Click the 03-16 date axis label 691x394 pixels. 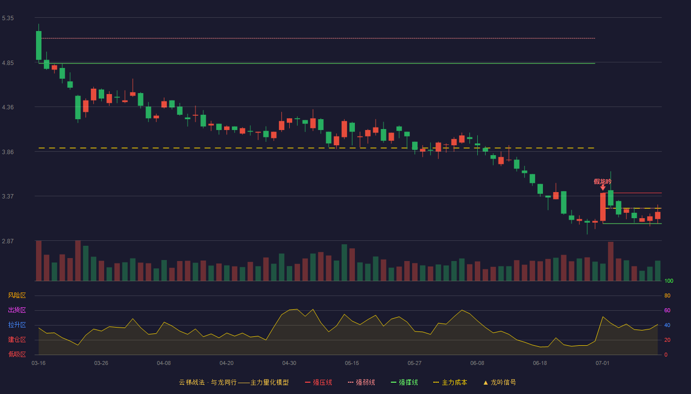(x=38, y=363)
